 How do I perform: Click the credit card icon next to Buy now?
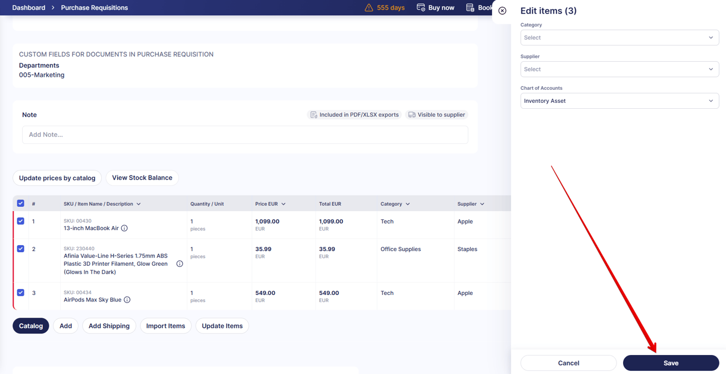click(x=420, y=7)
